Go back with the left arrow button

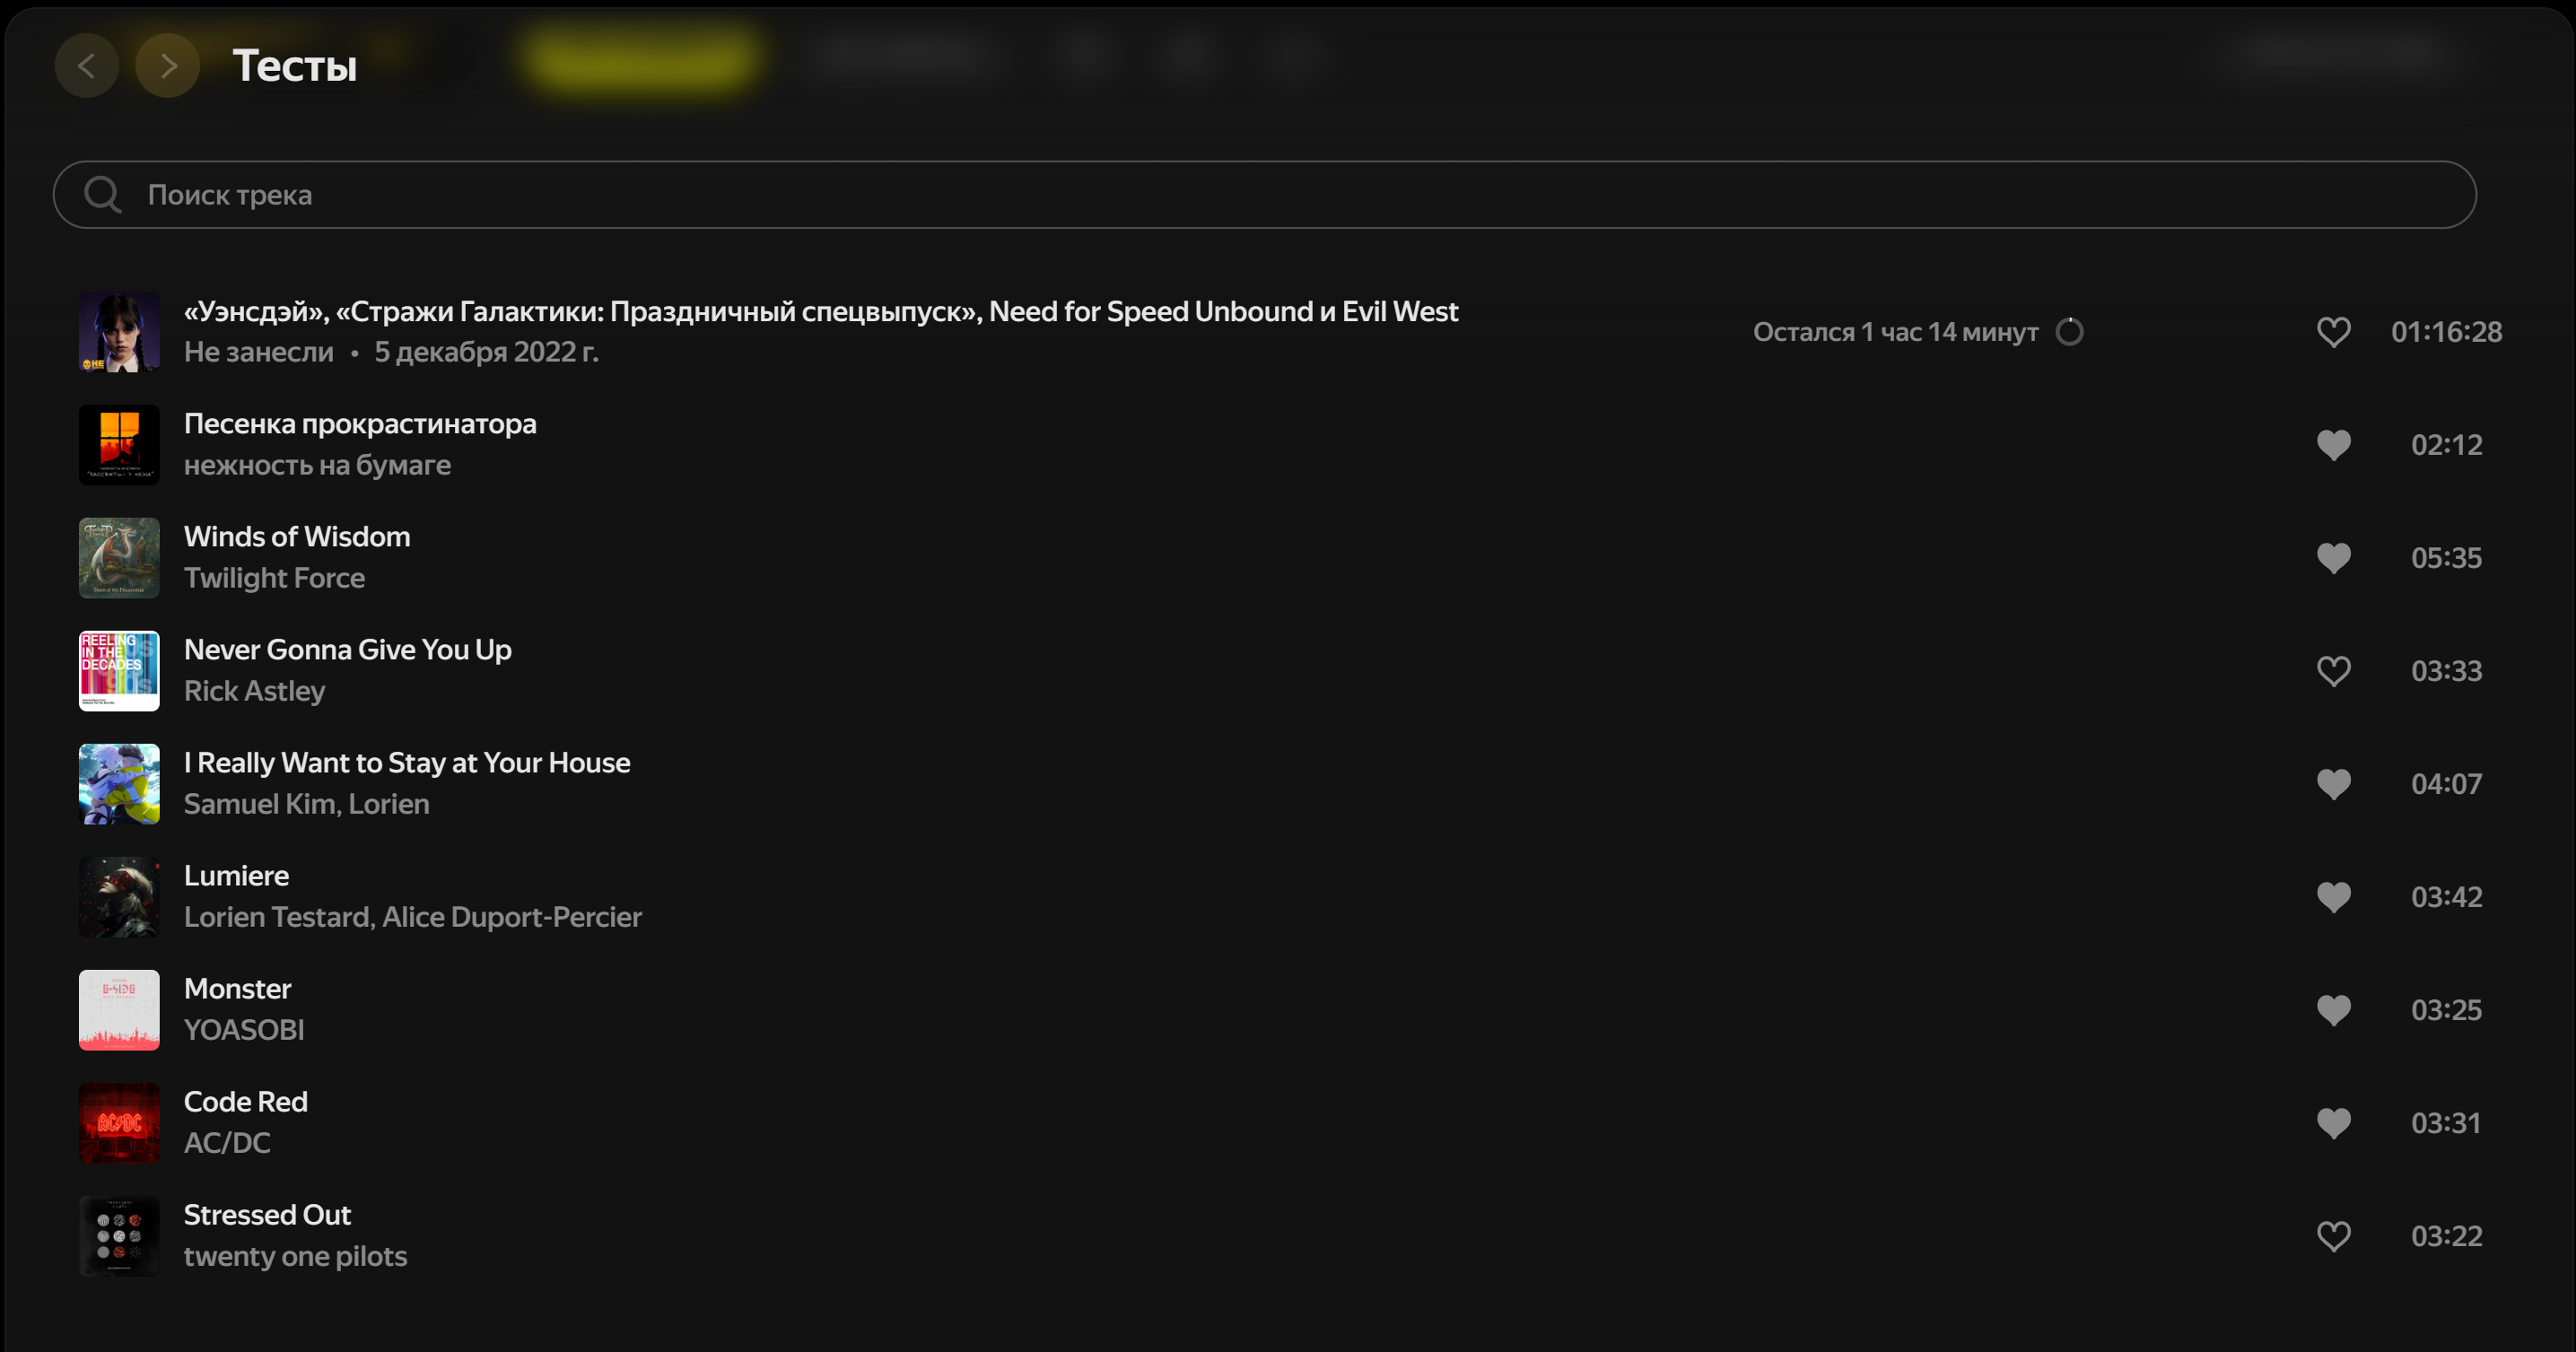(x=87, y=65)
